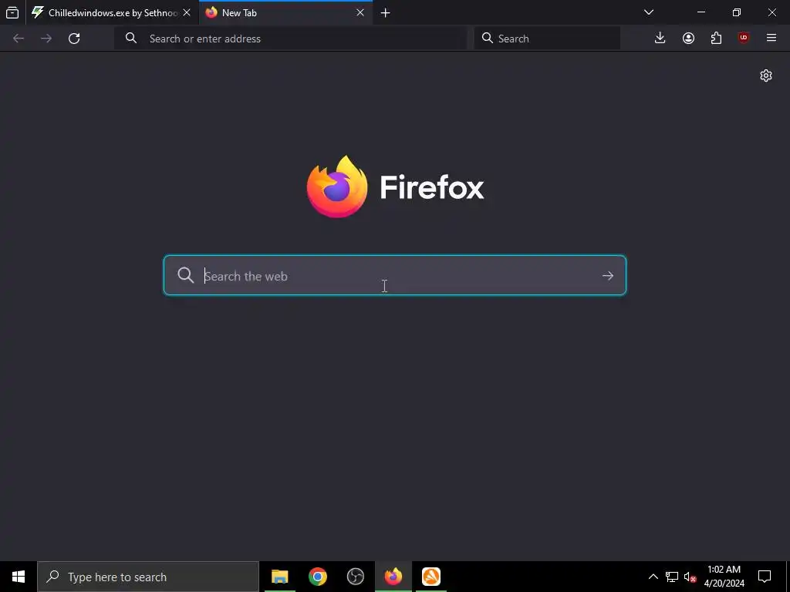Show hidden system tray icons
This screenshot has width=790, height=592.
(x=653, y=577)
